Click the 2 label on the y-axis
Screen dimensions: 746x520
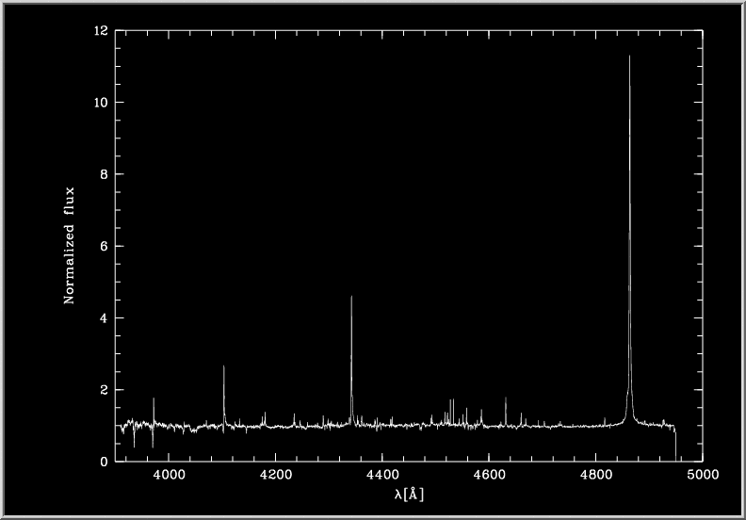[104, 390]
